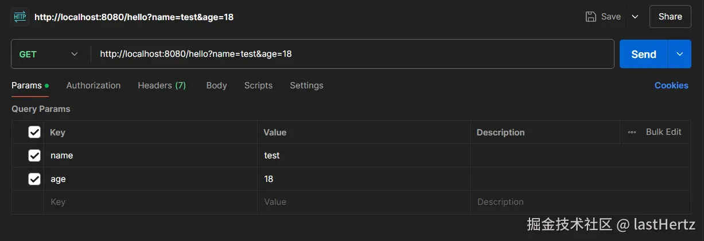
Task: Toggle the select-all params checkbox
Action: pos(34,132)
